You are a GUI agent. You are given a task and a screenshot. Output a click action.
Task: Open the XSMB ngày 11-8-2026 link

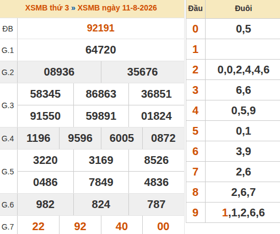[117, 8]
